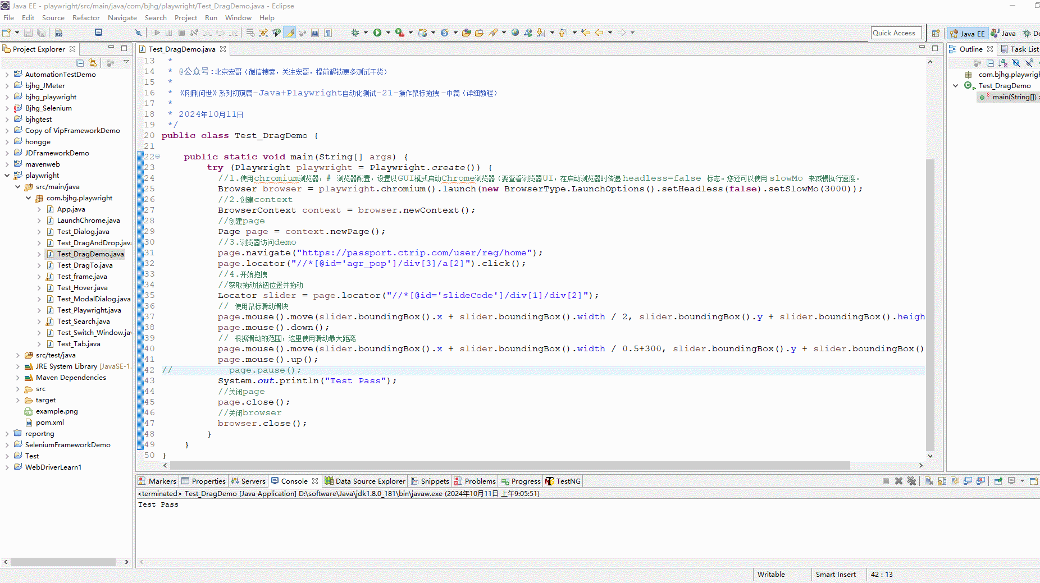
Task: Open the Debug button dropdown arrow
Action: click(365, 33)
